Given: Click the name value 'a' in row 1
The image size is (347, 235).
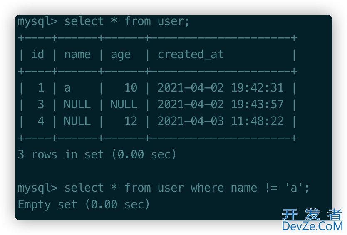Looking at the screenshot, I should click(67, 88).
